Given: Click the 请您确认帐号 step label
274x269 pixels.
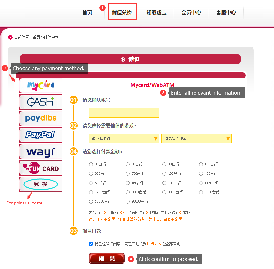Looking at the screenshot, I should pos(98,100).
